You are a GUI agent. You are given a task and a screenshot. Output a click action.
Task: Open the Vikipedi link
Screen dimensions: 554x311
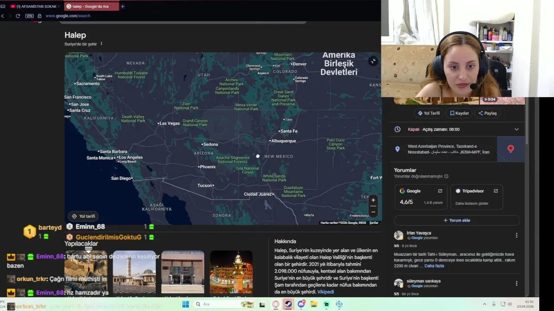tap(325, 292)
